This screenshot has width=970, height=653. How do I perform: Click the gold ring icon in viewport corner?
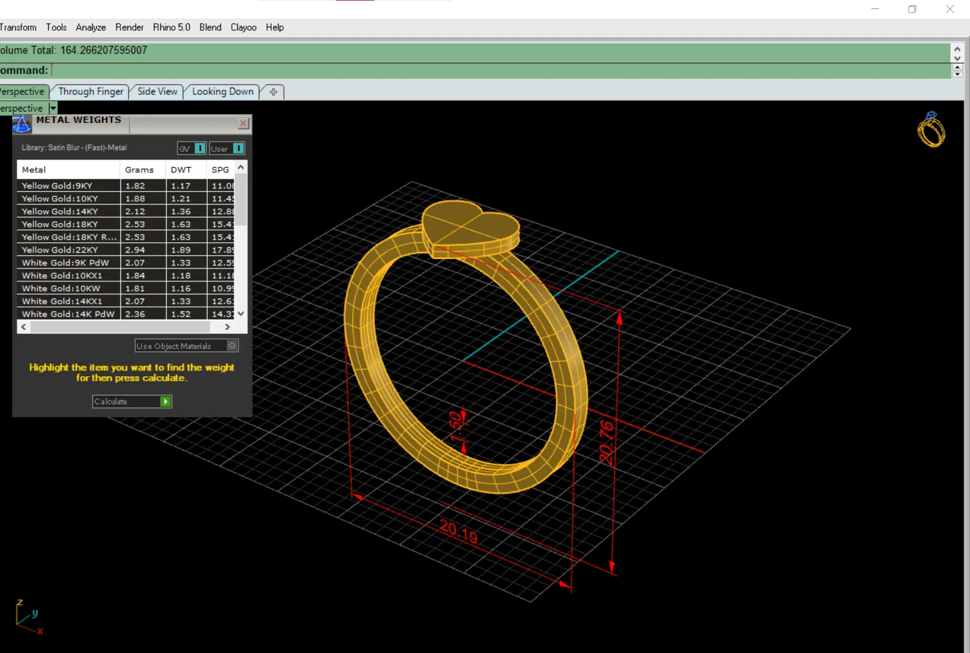[x=931, y=129]
